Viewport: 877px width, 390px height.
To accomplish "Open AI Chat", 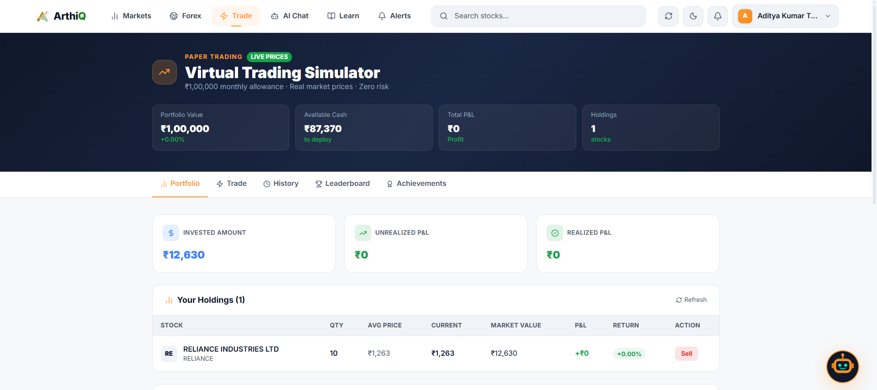I will coord(290,16).
